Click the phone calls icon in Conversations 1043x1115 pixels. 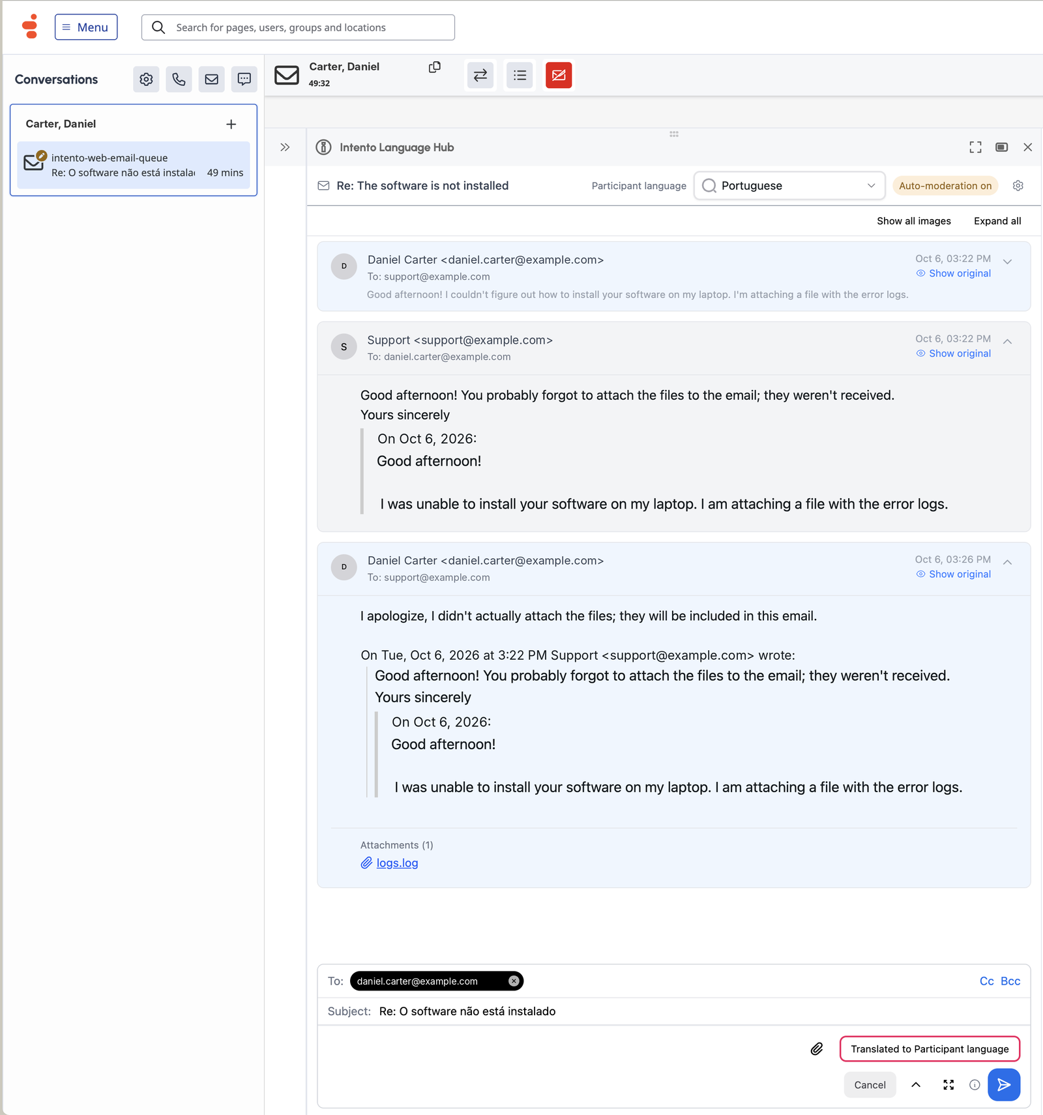click(179, 80)
